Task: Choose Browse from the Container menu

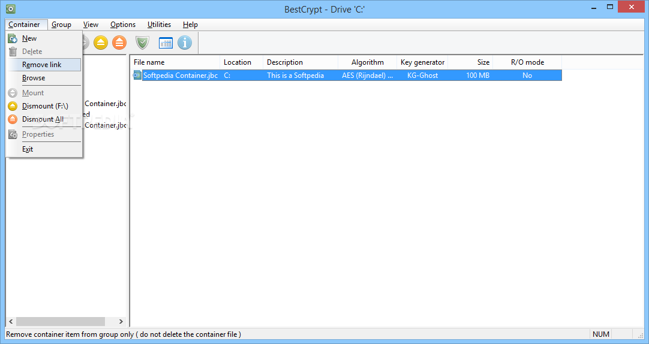Action: (44, 78)
